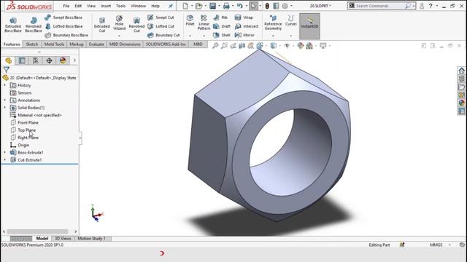Click the horizontal scrollbar in tree panel
467x262 pixels.
[x=37, y=231]
